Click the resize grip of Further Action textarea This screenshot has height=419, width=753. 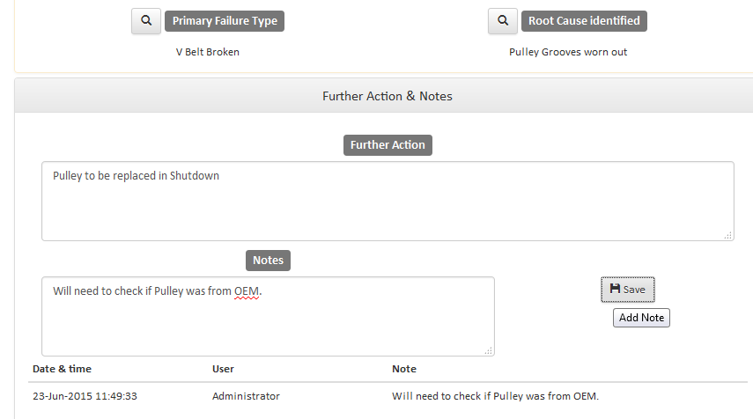pos(728,235)
